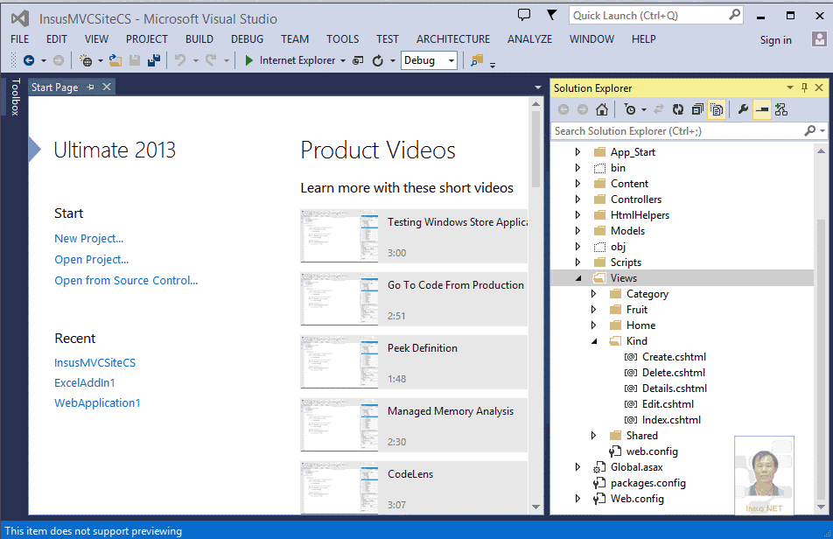Click the Pending Changes Filter clock icon

(x=630, y=109)
